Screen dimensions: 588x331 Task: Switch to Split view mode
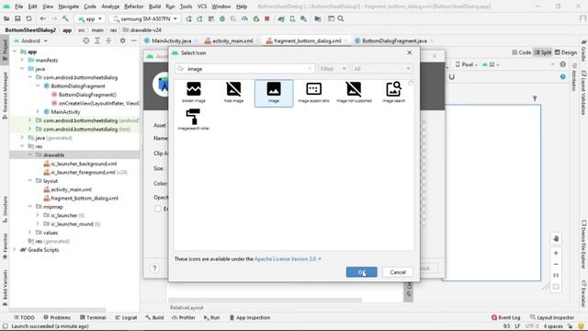(543, 52)
